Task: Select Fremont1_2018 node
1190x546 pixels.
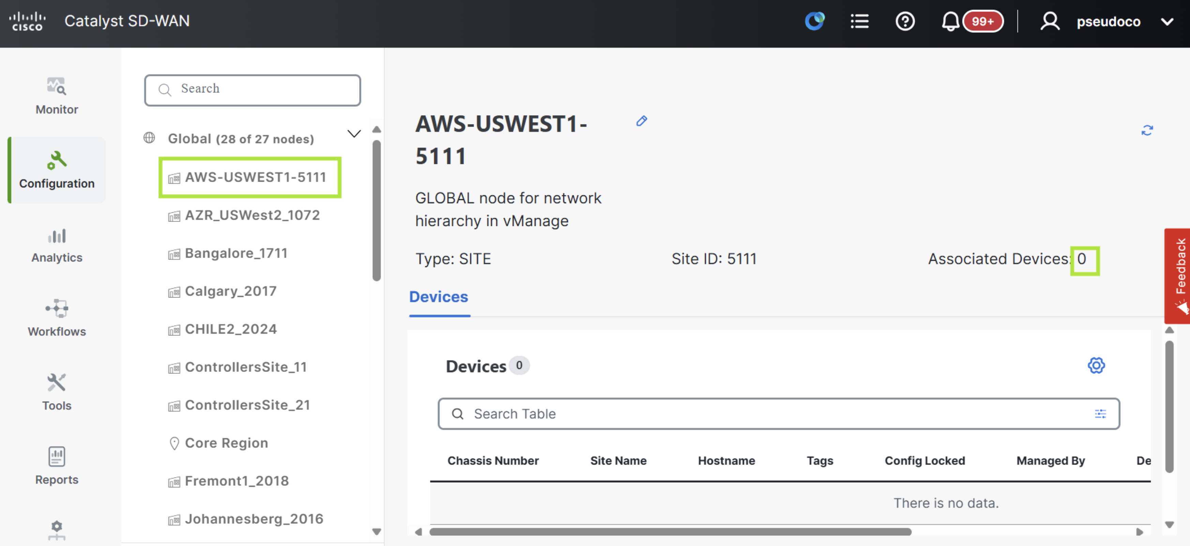Action: [x=237, y=481]
